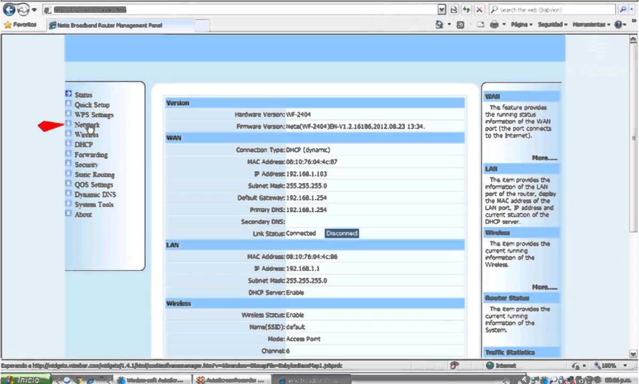Screen dimensions: 639x384
Task: Open System Tools in the sidebar
Action: (94, 205)
